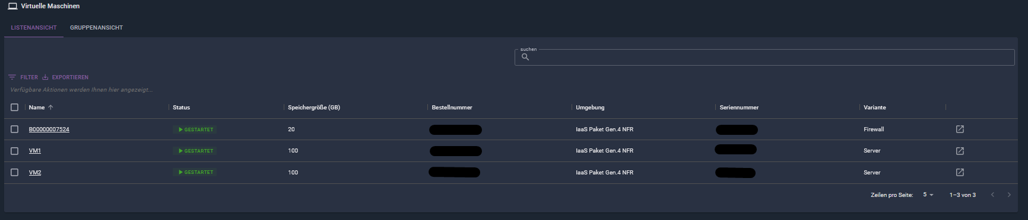Check the VM2 row checkbox

[14, 172]
